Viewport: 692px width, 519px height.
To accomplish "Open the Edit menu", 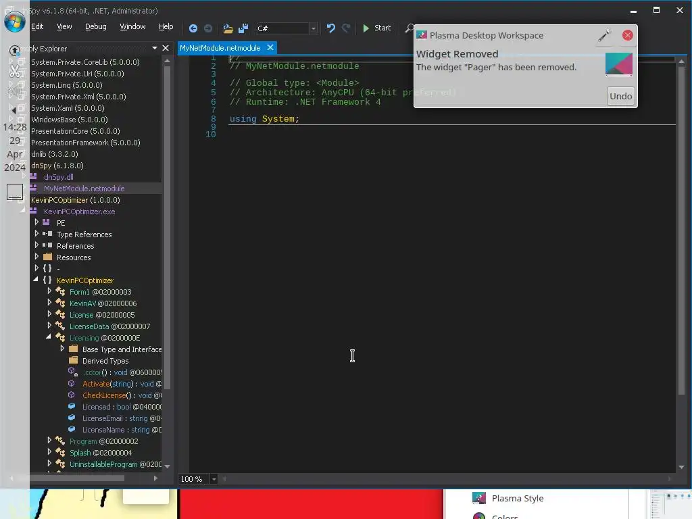I will click(37, 26).
